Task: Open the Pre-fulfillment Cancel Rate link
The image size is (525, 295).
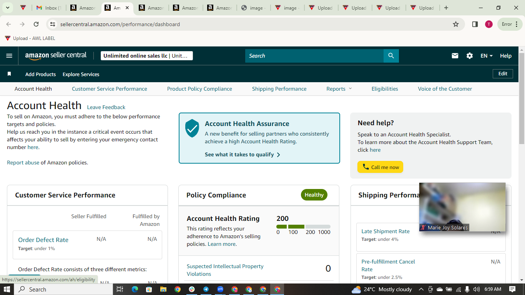Action: click(x=388, y=265)
